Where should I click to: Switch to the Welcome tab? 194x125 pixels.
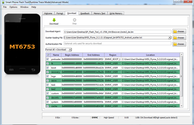click(48, 13)
